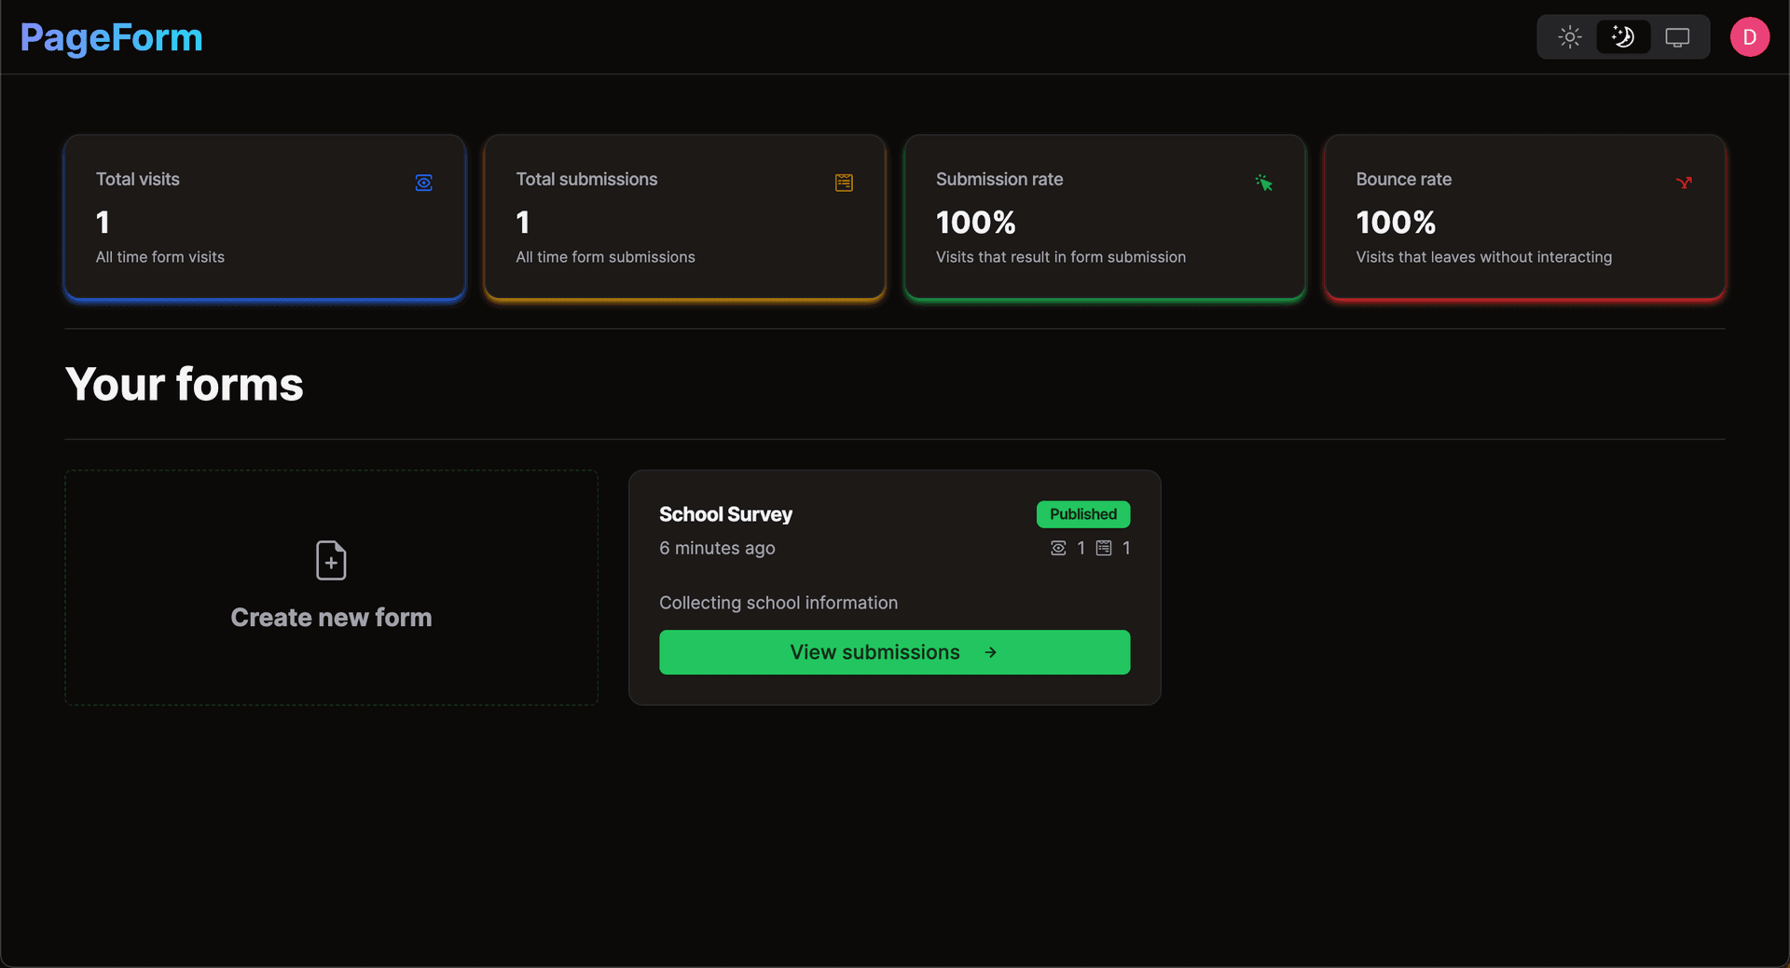
Task: Switch to light theme with the sun toggle
Action: click(x=1568, y=36)
